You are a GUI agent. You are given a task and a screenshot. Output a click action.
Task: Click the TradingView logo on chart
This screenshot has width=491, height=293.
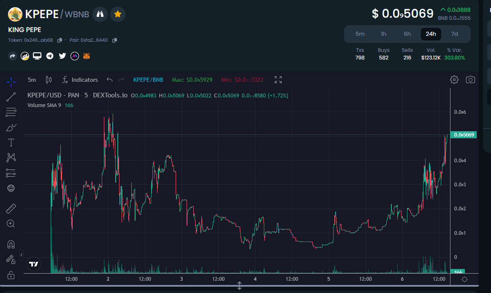[x=33, y=264]
